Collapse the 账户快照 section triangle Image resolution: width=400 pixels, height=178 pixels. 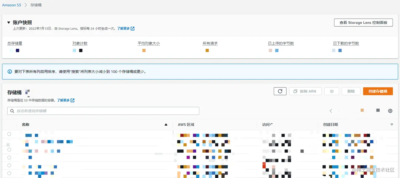coord(9,23)
